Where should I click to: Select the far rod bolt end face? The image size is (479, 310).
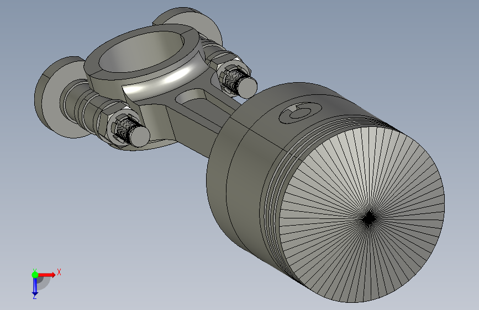[248, 87]
